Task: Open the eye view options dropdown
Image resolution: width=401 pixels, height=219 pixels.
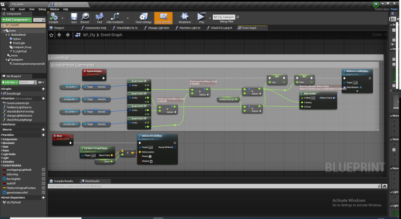Action: [41, 83]
